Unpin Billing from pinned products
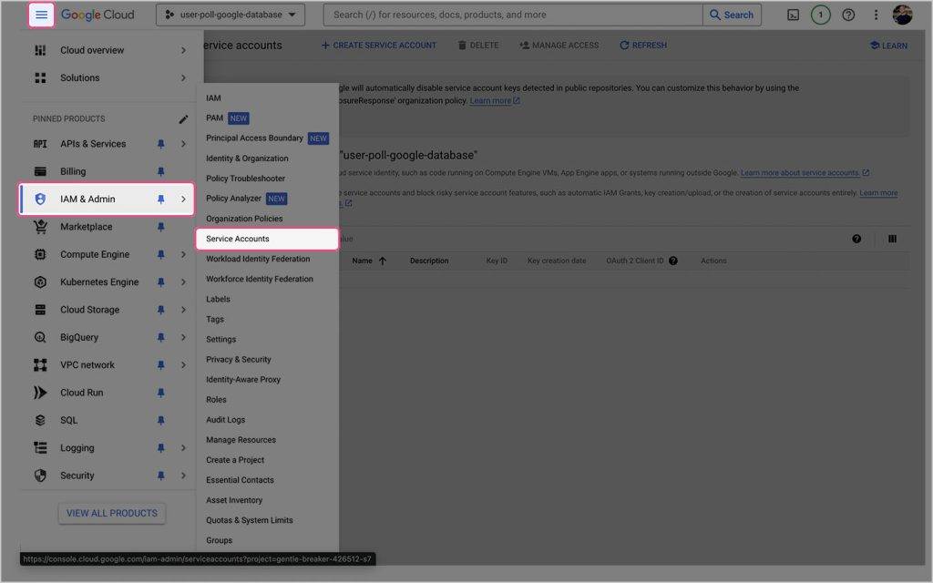 (x=160, y=171)
